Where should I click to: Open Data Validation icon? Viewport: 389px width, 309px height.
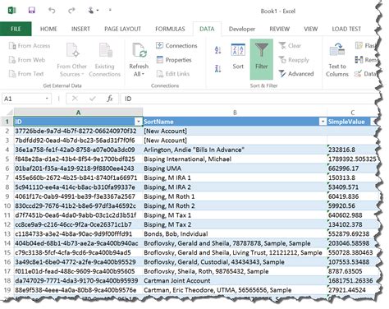358,74
